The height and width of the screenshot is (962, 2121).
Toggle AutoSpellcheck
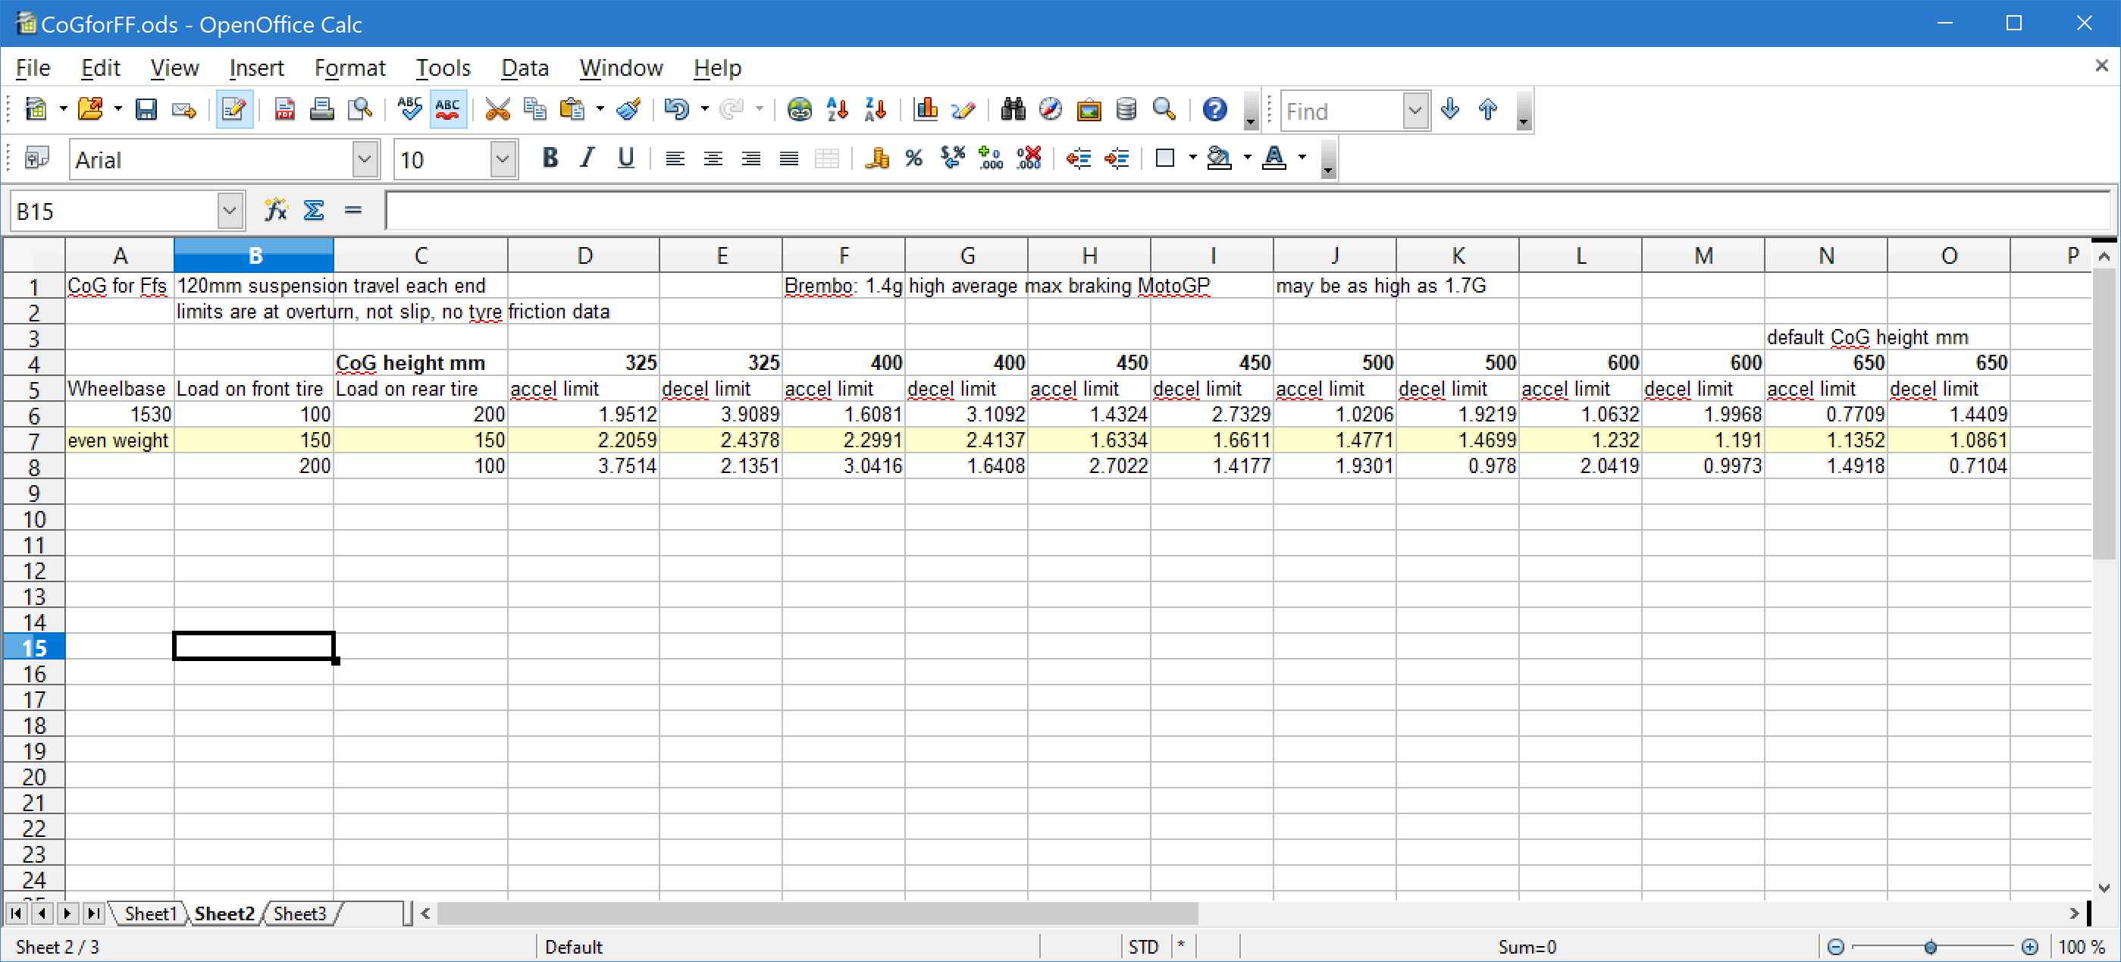point(447,110)
